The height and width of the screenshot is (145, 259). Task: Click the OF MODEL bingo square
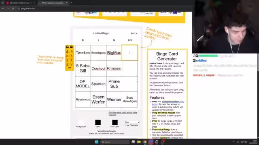83,84
